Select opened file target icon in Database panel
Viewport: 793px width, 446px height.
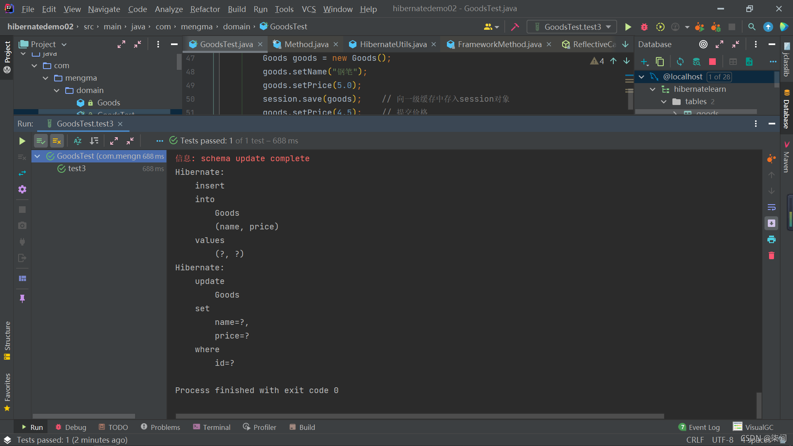pyautogui.click(x=703, y=44)
